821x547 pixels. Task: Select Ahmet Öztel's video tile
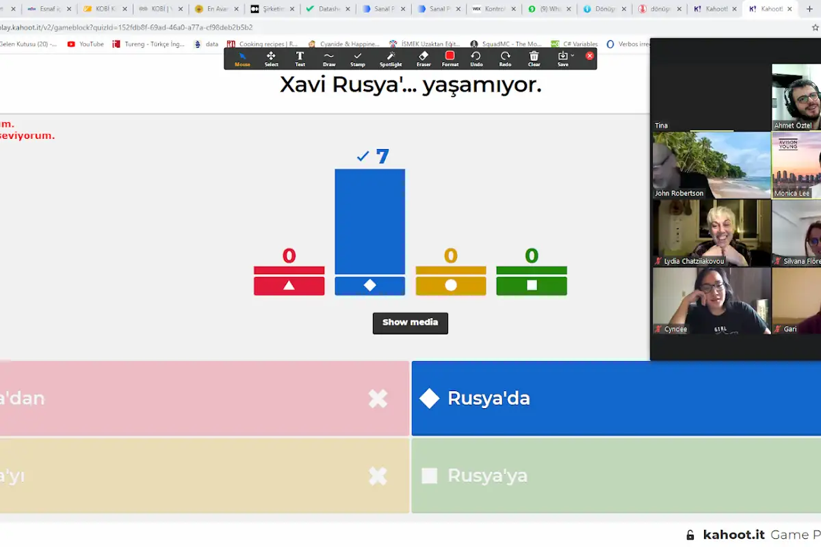pyautogui.click(x=796, y=97)
